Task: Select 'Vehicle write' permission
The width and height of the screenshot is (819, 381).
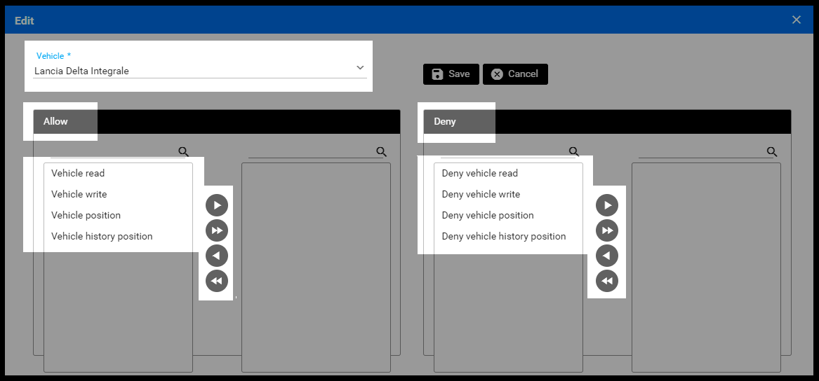Action: coord(79,194)
